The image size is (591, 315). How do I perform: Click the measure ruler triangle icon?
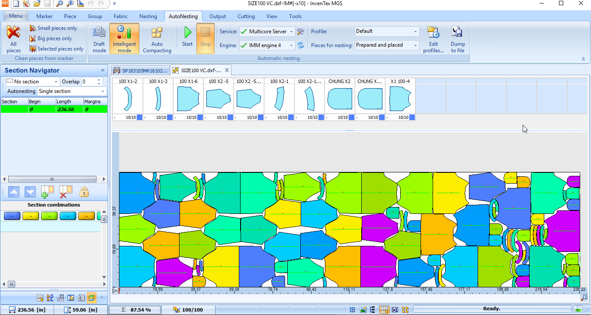click(80, 4)
